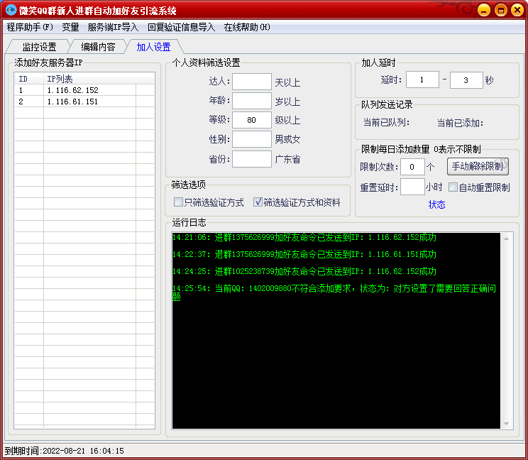
Task: Click log scrollbar up arrow
Action: click(x=506, y=239)
